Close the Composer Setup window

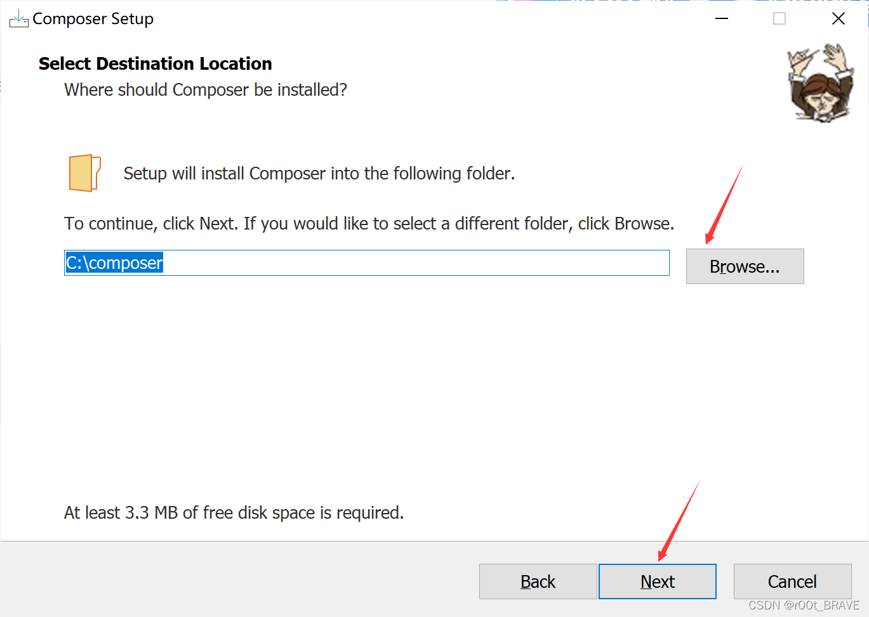click(838, 19)
